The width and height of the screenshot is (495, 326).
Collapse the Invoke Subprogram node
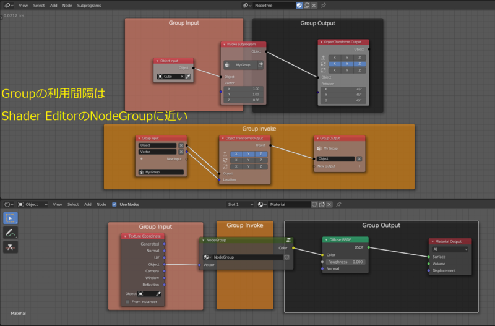(225, 45)
